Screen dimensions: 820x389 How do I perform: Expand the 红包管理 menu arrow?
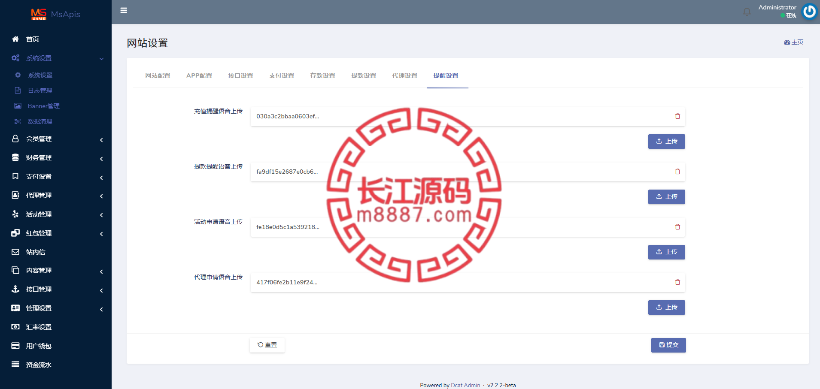(x=101, y=234)
